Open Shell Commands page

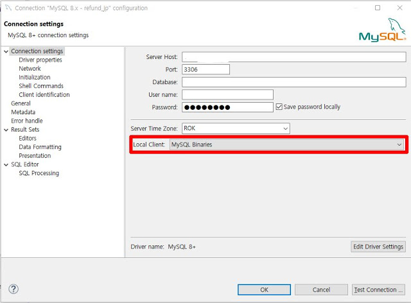pos(41,86)
